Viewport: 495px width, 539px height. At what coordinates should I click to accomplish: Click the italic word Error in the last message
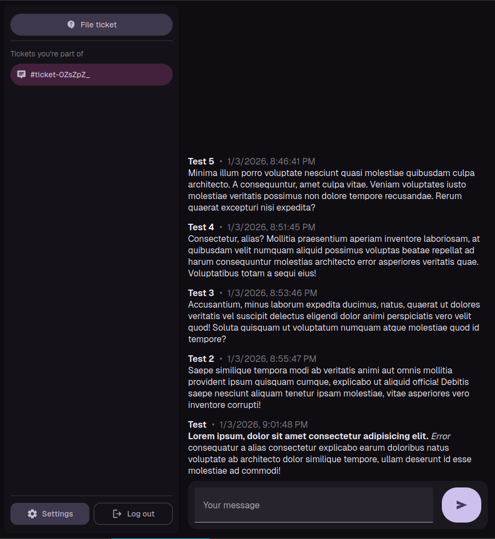point(441,436)
